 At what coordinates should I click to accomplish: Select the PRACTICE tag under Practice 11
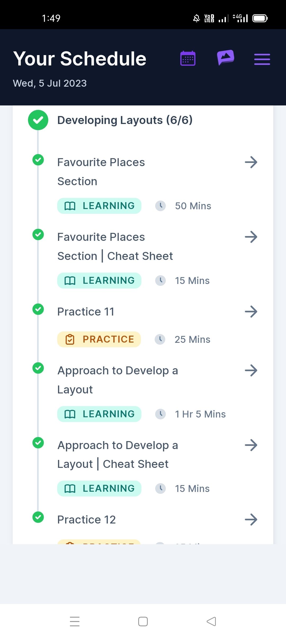click(x=99, y=339)
